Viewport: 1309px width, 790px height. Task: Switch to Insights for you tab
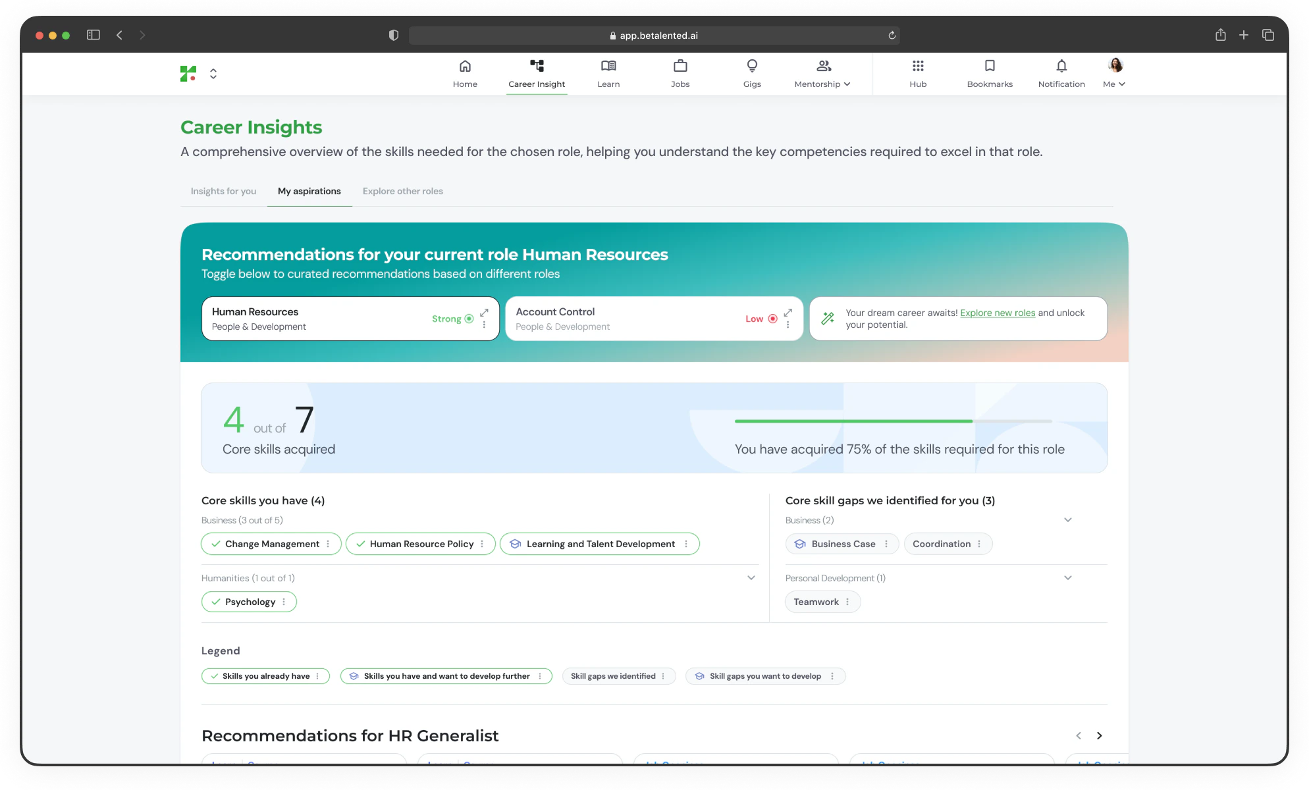tap(223, 191)
